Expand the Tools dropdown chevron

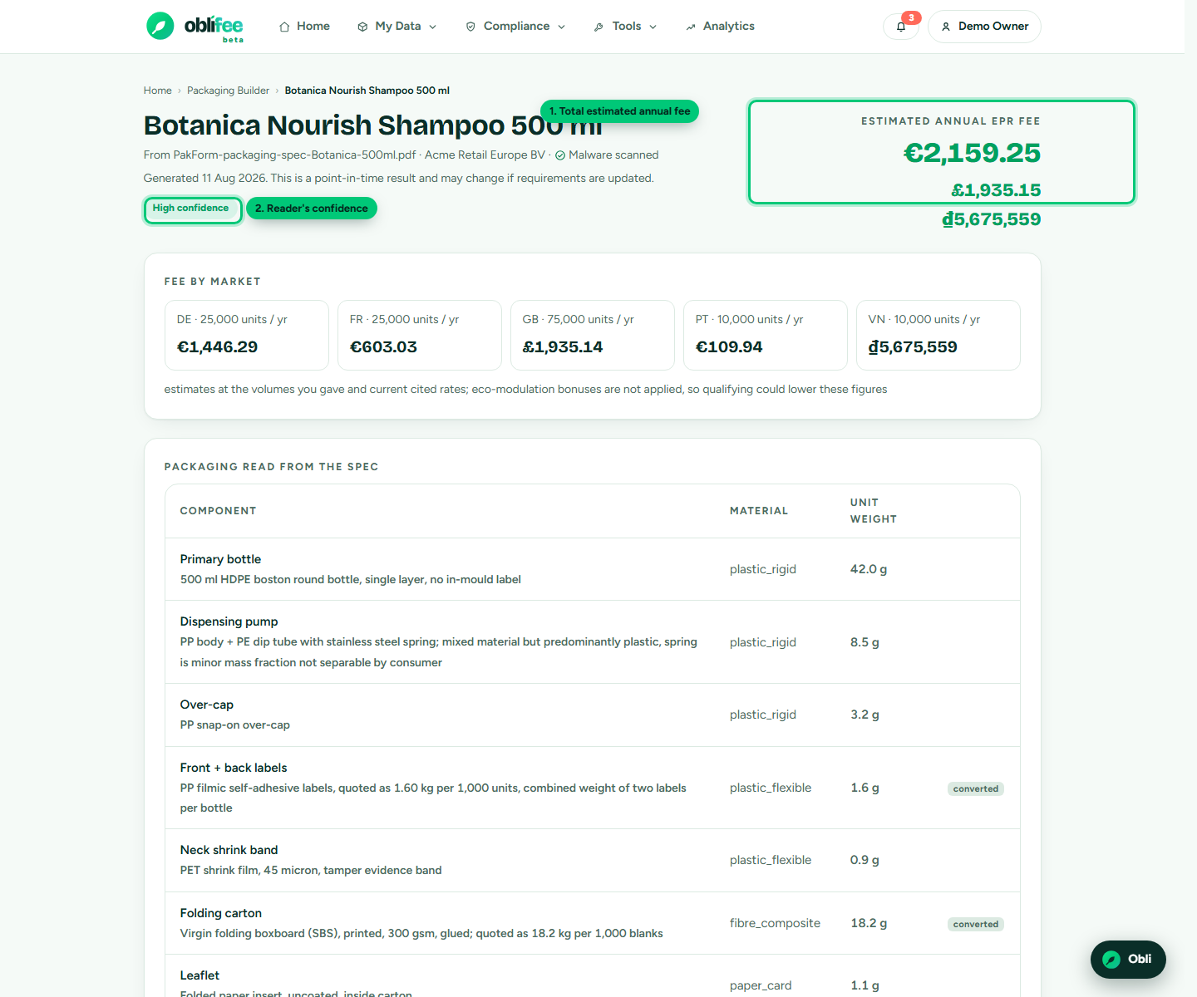tap(653, 27)
